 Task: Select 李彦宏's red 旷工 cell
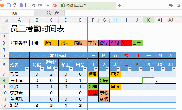(x=93, y=93)
